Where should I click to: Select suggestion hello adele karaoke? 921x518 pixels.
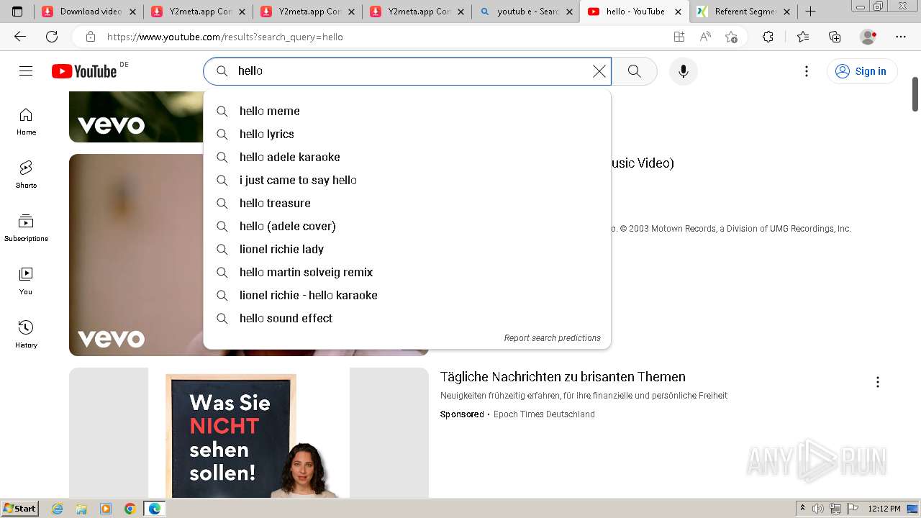[407, 157]
